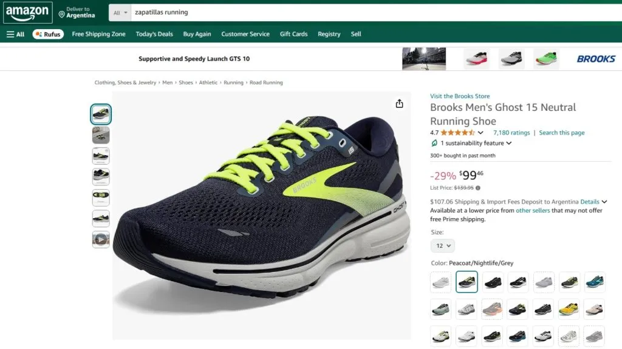The height and width of the screenshot is (349, 622).
Task: Go to Amazon home via the logo
Action: pos(28,12)
